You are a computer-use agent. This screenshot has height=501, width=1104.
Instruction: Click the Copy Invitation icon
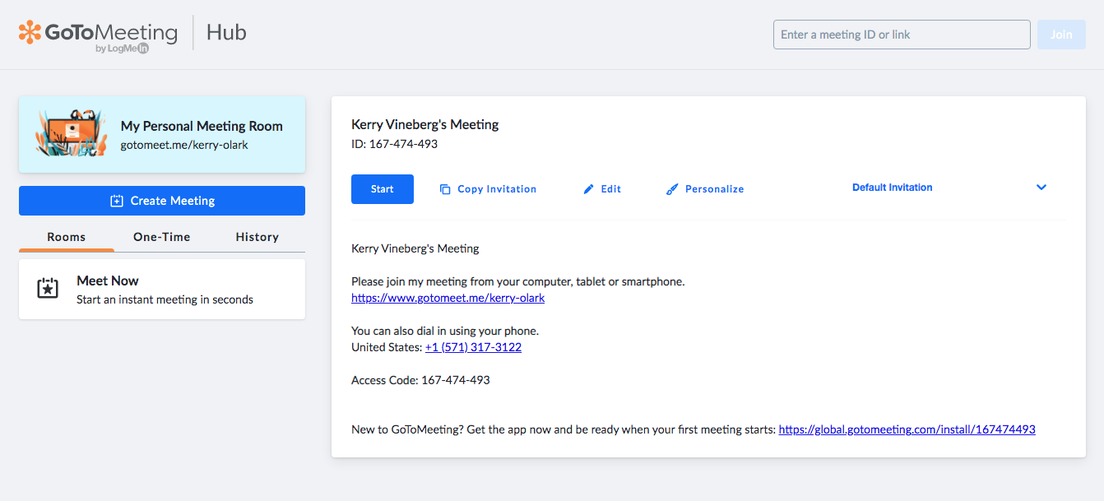(445, 189)
